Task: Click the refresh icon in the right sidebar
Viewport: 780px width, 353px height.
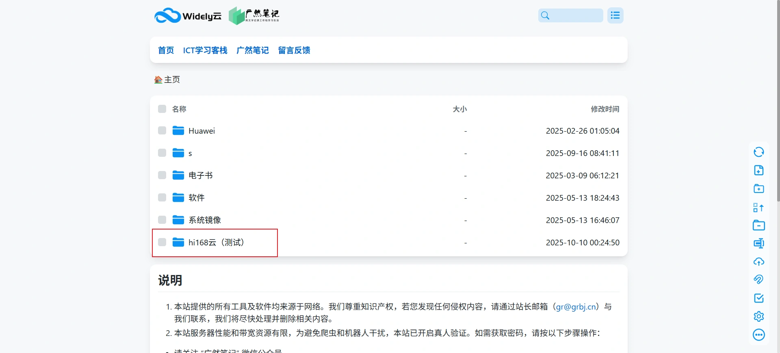Action: [758, 152]
